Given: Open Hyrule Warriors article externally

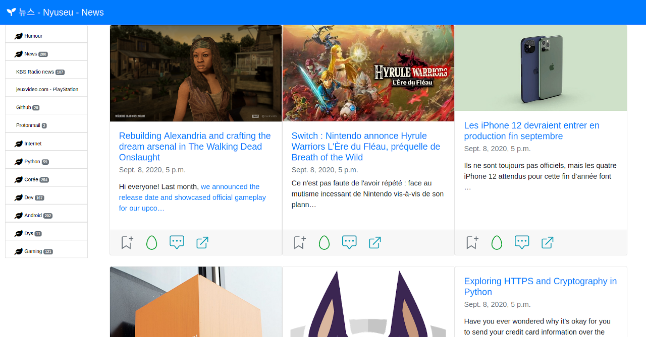Looking at the screenshot, I should click(375, 242).
